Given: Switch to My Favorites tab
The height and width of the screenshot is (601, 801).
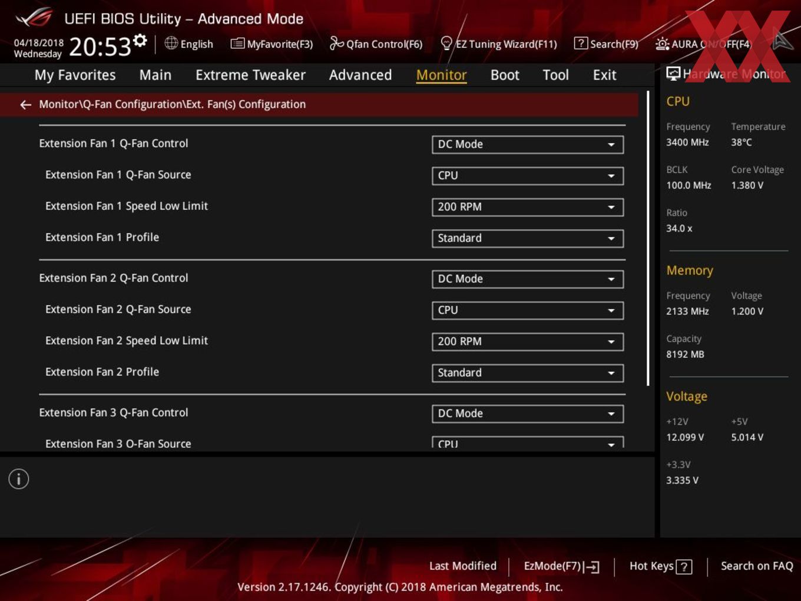Looking at the screenshot, I should pos(75,75).
